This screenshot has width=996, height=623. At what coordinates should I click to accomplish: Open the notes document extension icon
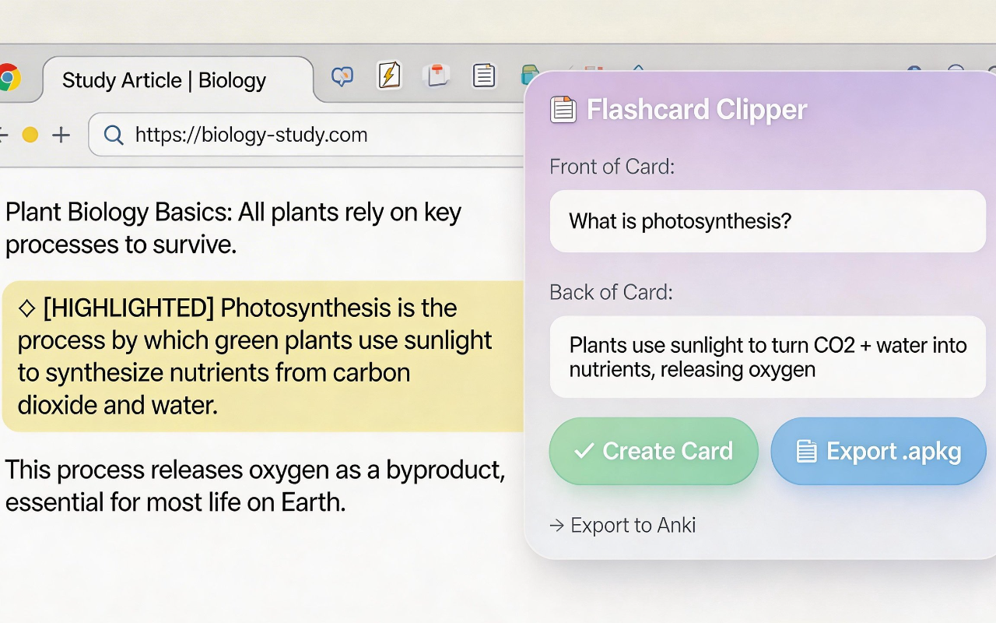(x=484, y=76)
